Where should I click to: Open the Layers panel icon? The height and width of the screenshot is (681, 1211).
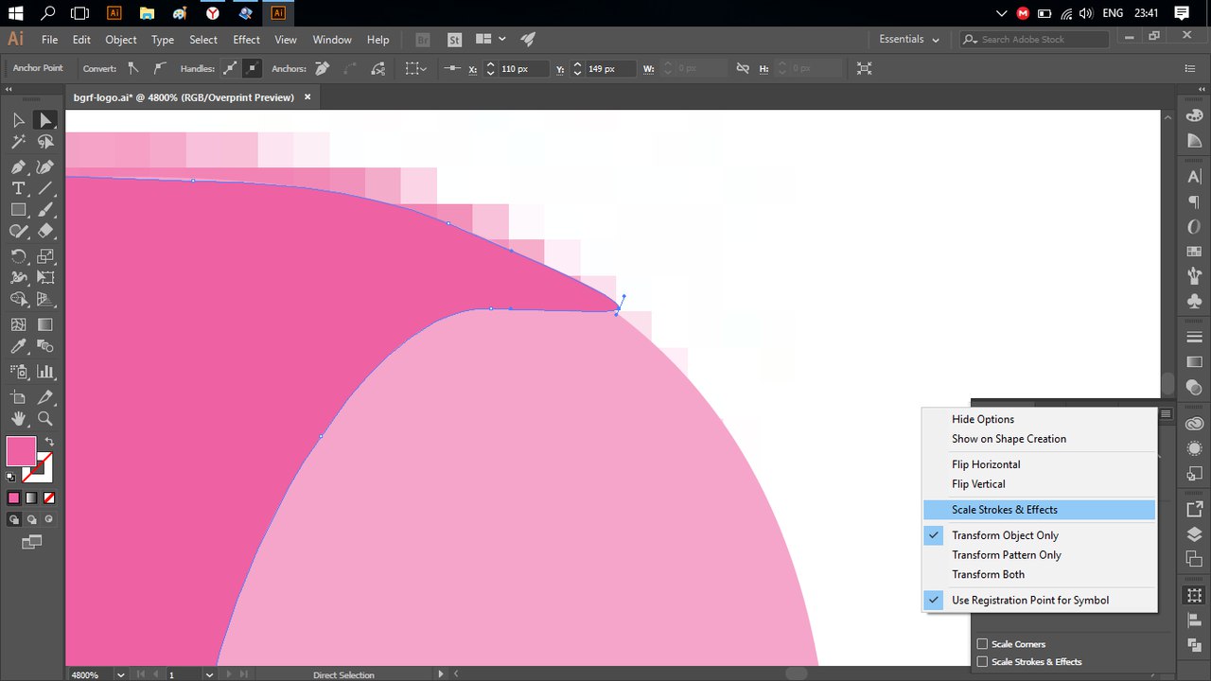pos(1194,533)
